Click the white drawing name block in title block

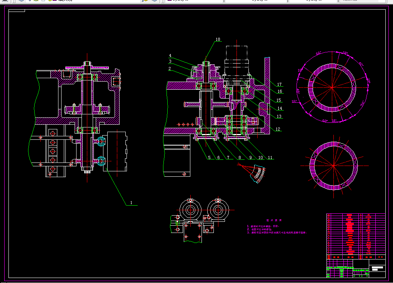coord(378,268)
